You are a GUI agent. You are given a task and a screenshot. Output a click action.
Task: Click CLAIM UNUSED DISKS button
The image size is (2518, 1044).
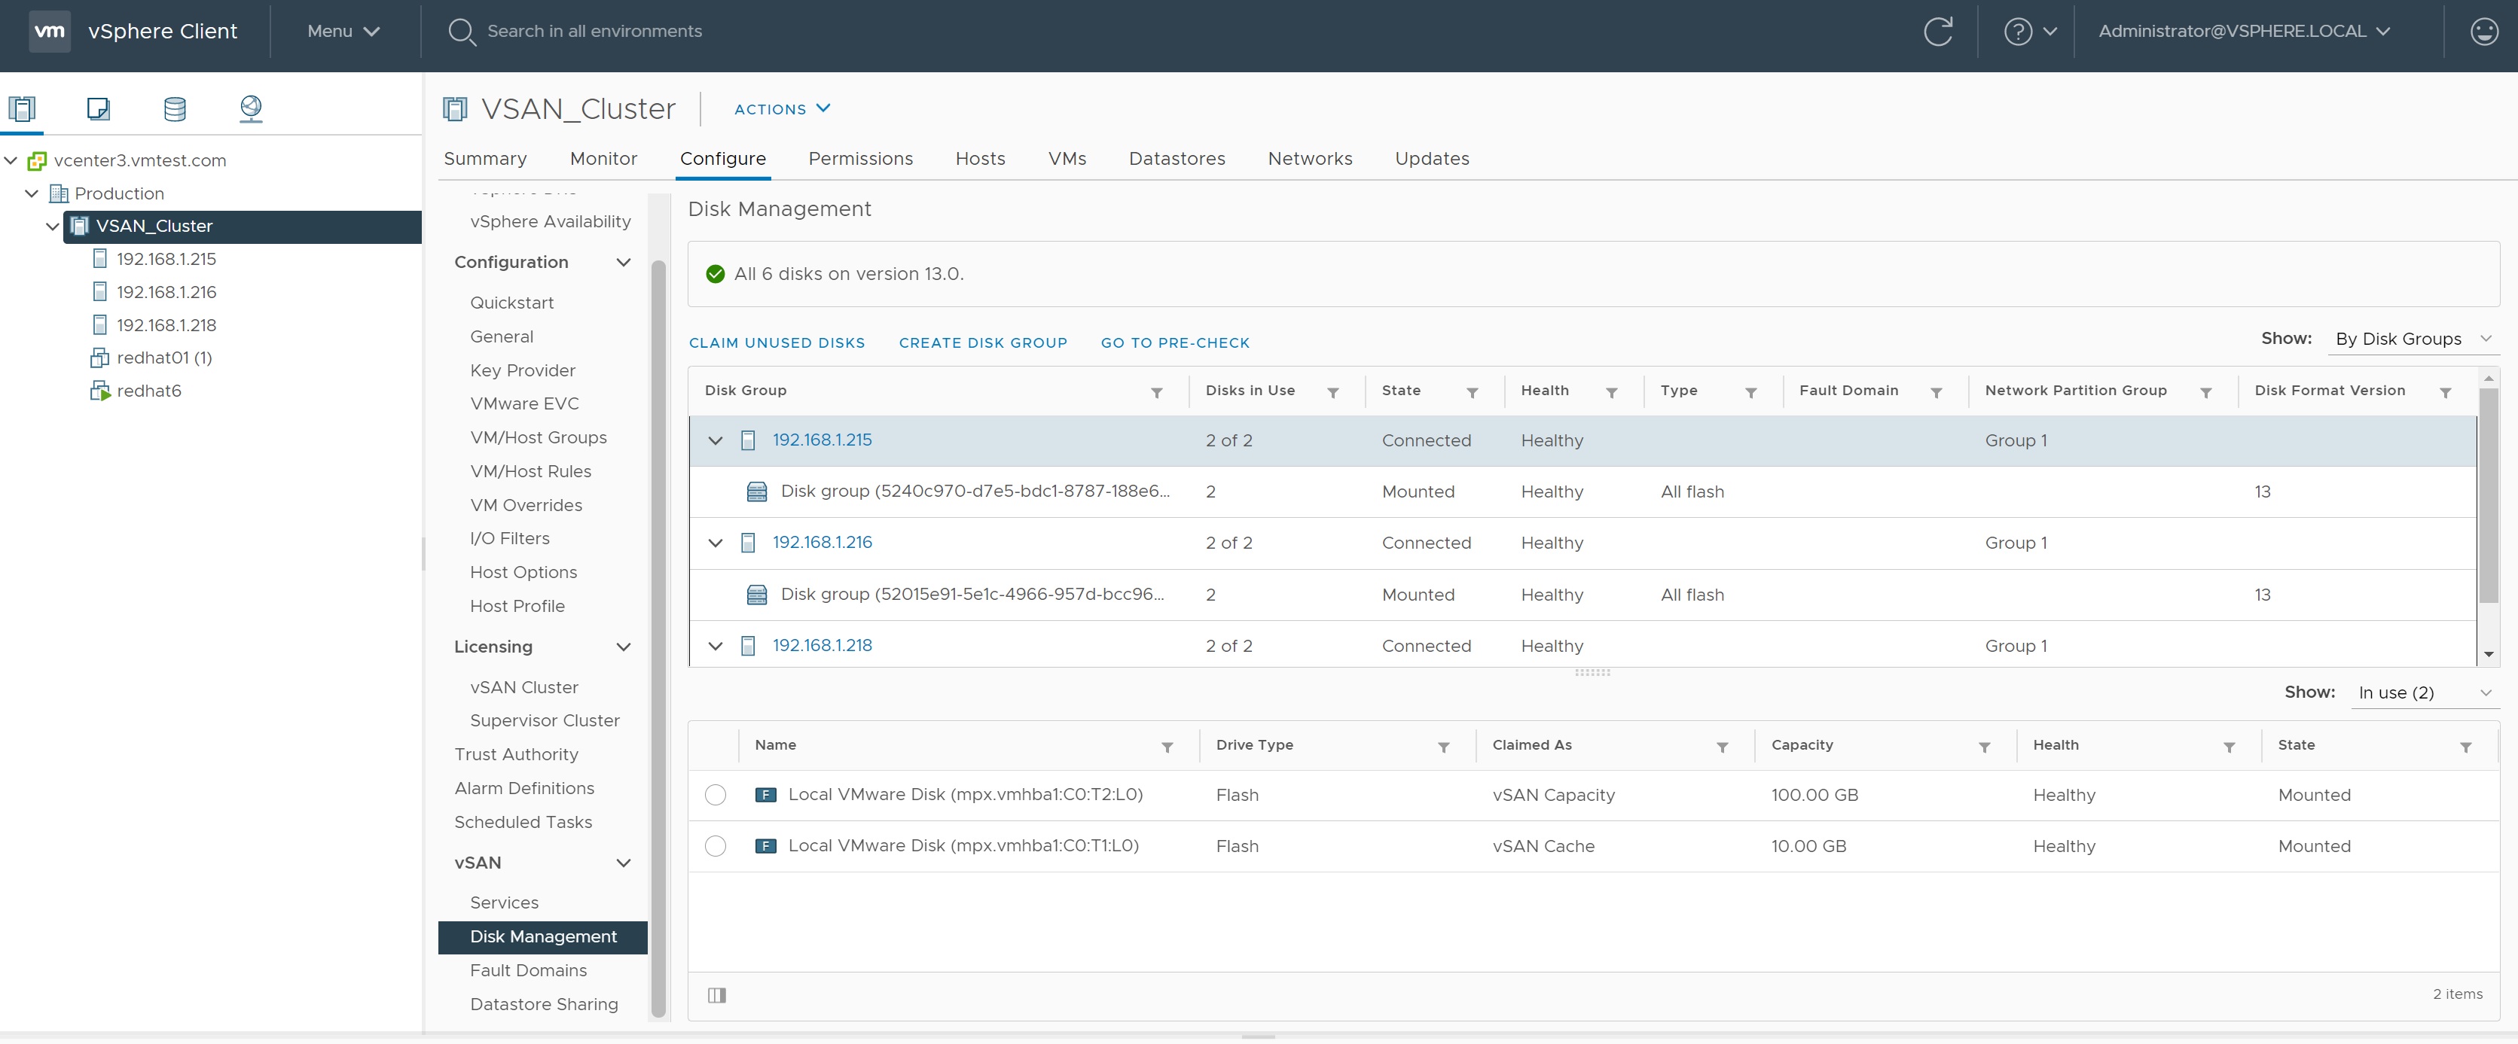(776, 342)
